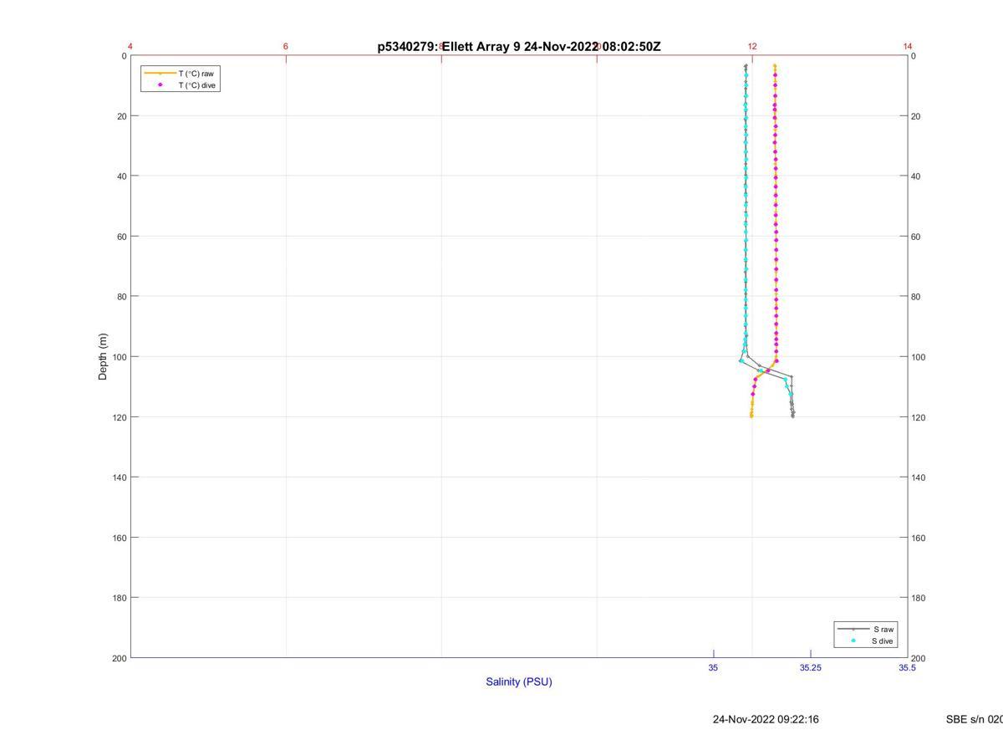Viewport: 1003px width, 740px height.
Task: Click the blue '35' salinity tick label
Action: pyautogui.click(x=713, y=668)
